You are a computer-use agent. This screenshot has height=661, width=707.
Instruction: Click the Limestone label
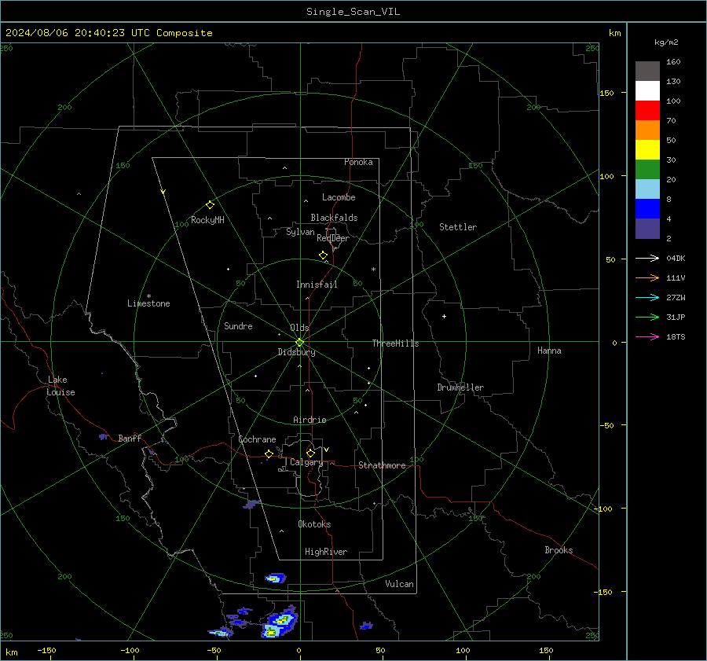(148, 303)
